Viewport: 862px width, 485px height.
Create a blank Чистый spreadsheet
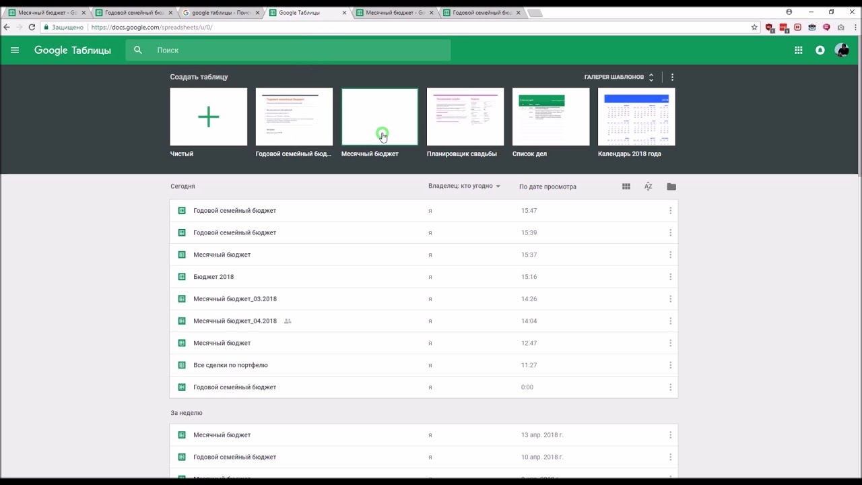click(x=208, y=117)
